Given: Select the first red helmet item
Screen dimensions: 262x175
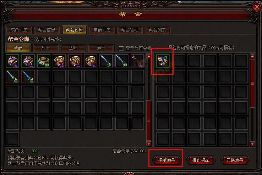Looking at the screenshot, I should 59,61.
